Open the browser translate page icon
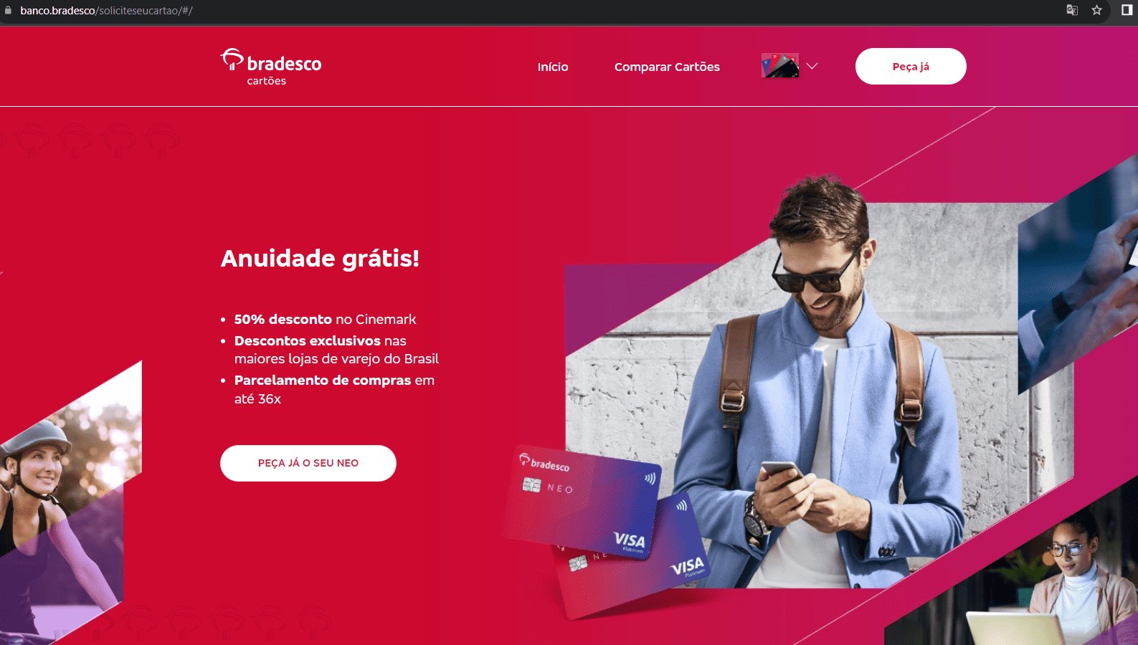Viewport: 1138px width, 645px height. pos(1072,10)
